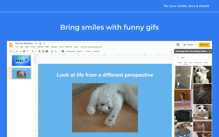Select the line tool
Screen dimensions: 219x137
pyautogui.click(x=56, y=51)
